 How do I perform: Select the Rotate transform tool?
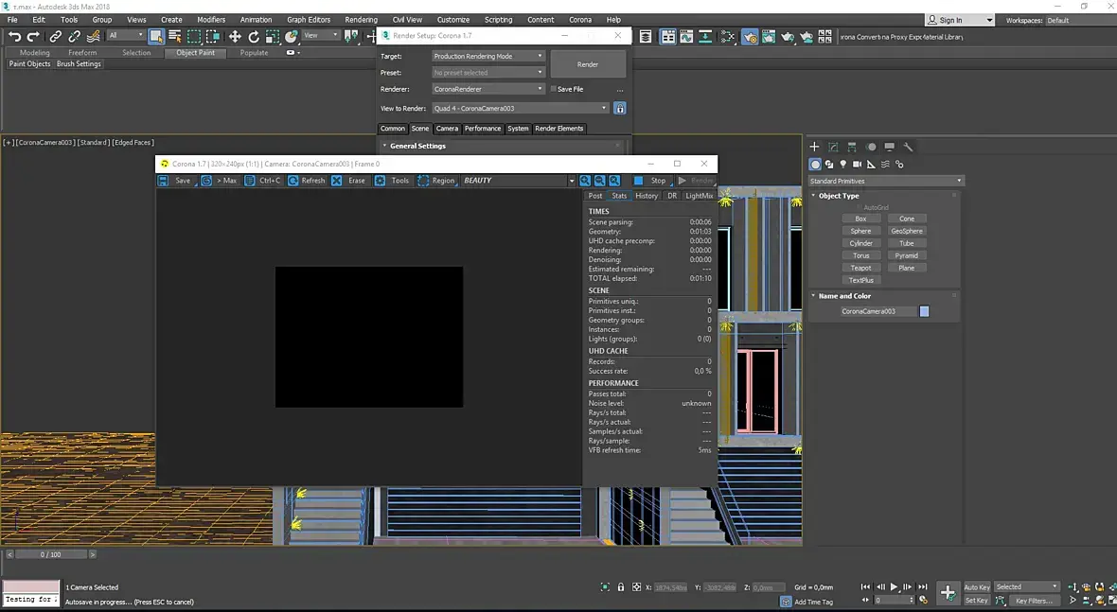[x=254, y=36]
